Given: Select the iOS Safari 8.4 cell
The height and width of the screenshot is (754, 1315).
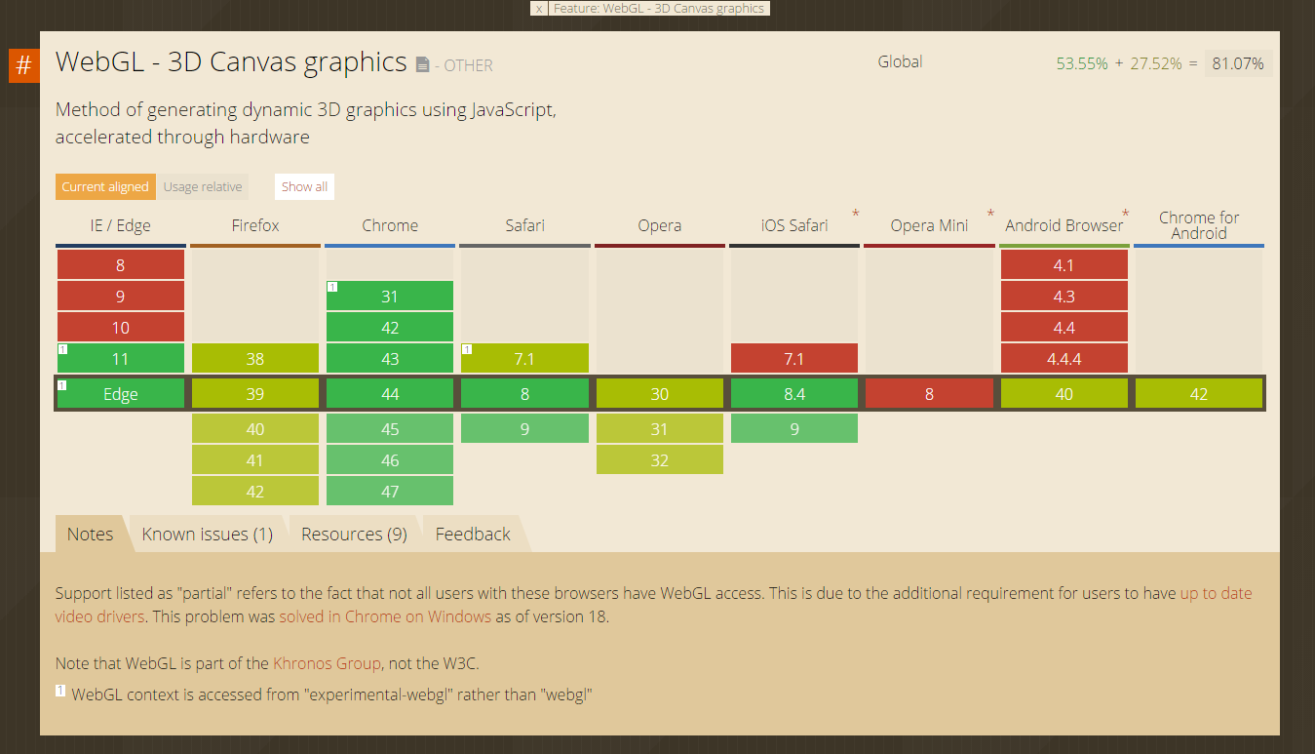Looking at the screenshot, I should point(794,394).
